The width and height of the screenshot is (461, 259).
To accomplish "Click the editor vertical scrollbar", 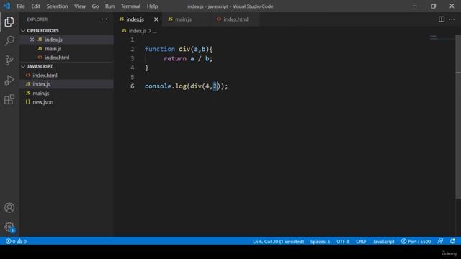I will click(458, 117).
